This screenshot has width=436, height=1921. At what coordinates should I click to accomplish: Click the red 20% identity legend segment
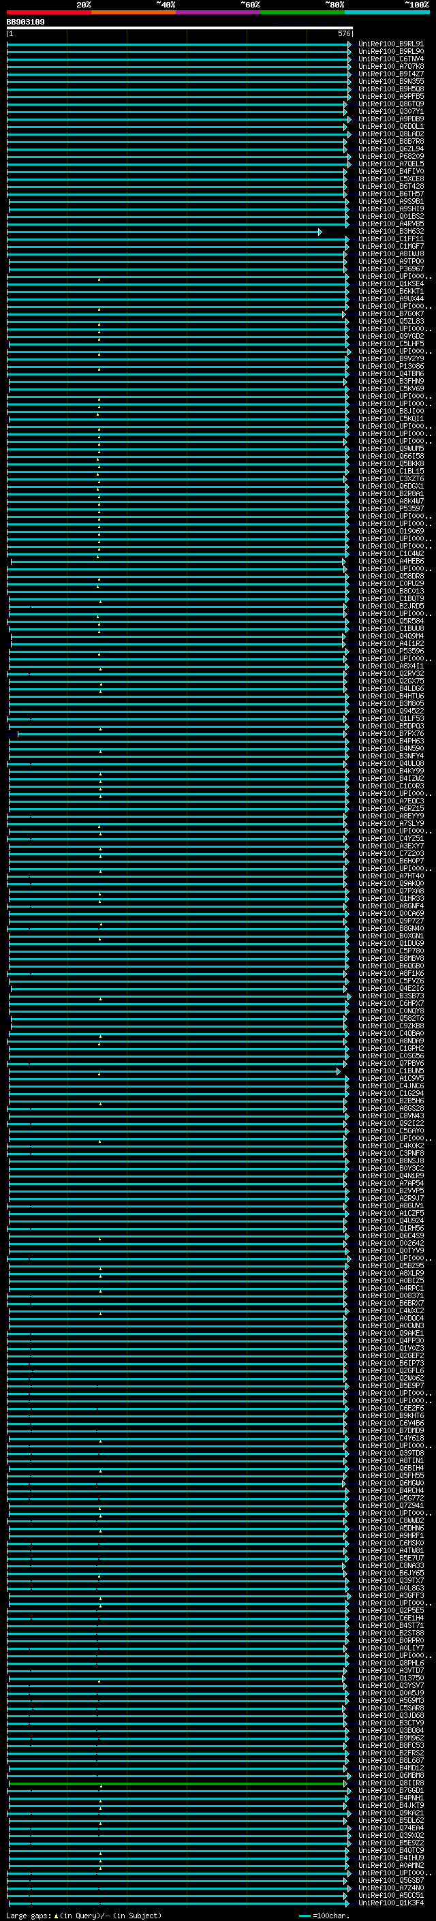(x=48, y=12)
